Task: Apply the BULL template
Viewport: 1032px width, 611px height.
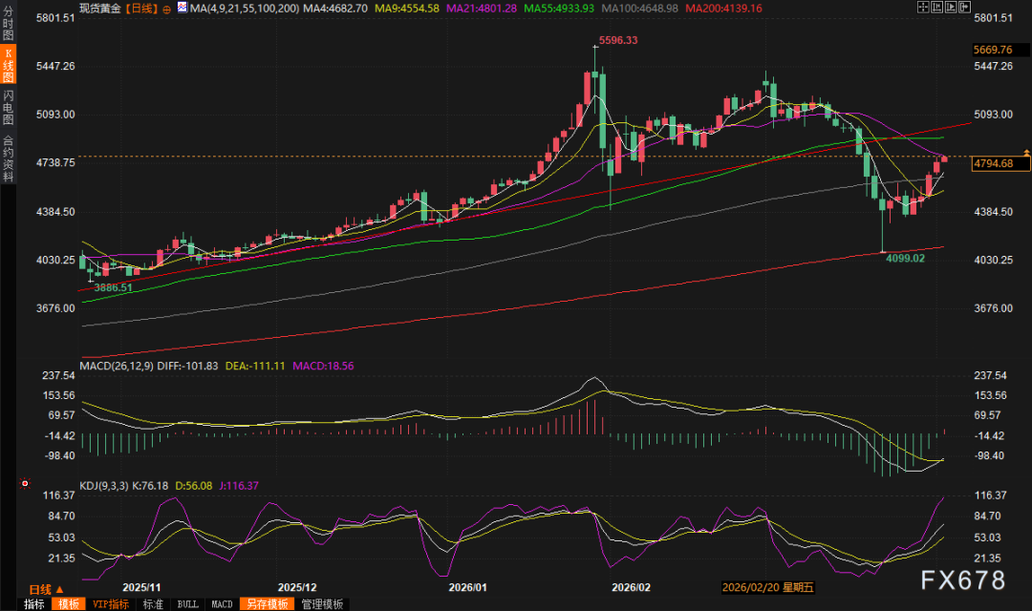Action: point(188,604)
